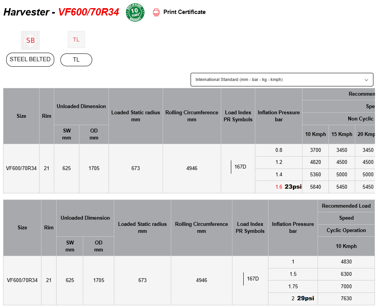Viewport: 380px width, 308px height.
Task: Click the 5840 load value
Action: click(x=315, y=187)
